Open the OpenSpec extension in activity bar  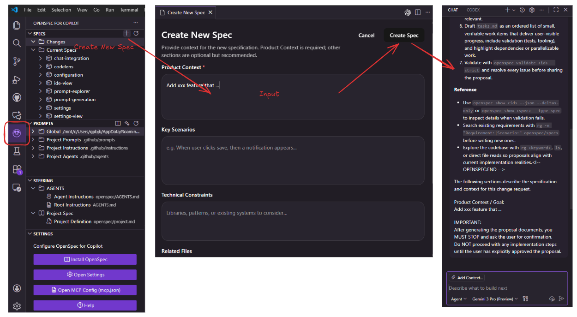click(x=17, y=133)
